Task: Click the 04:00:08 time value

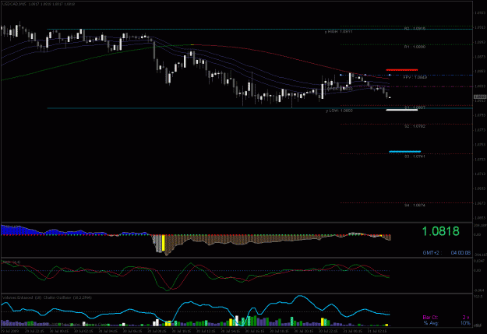Action: [x=461, y=253]
